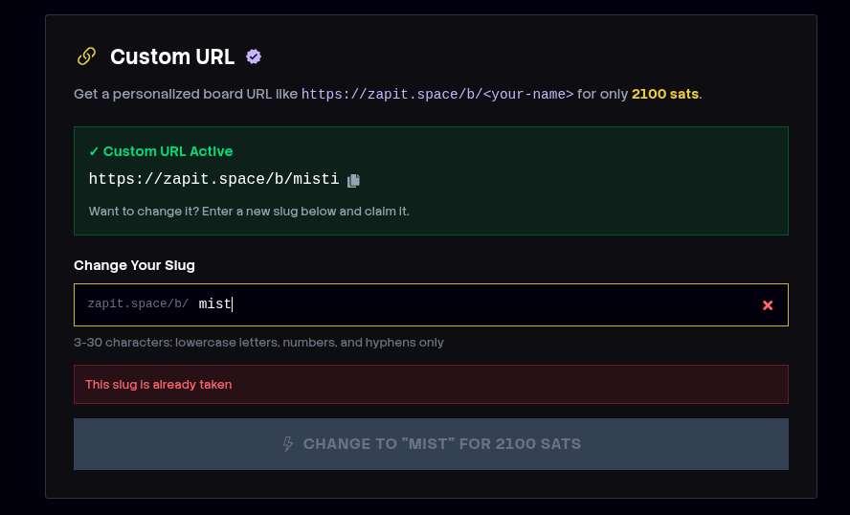Click the example URL with <your-name> placeholder

[x=437, y=94]
